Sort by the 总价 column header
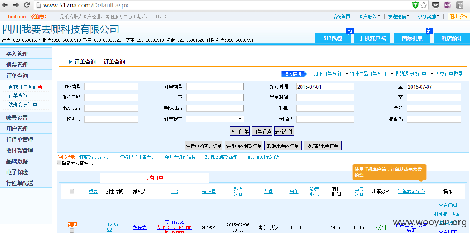 coord(294,191)
